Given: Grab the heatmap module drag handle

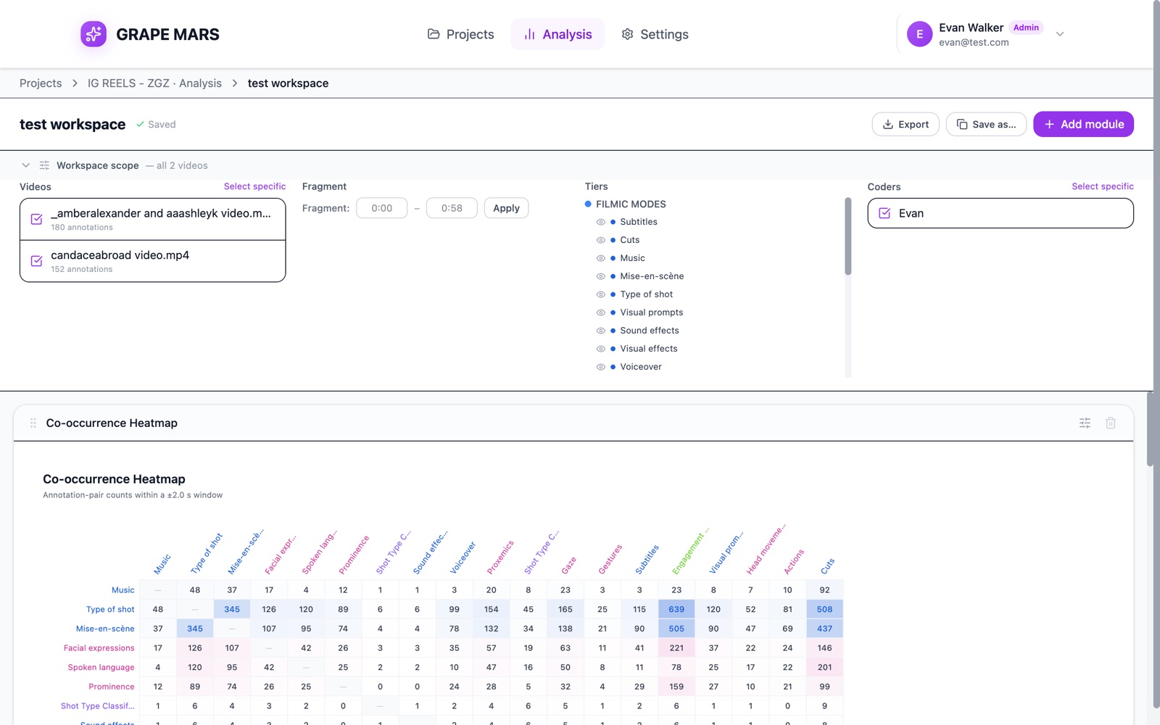Looking at the screenshot, I should coord(33,423).
